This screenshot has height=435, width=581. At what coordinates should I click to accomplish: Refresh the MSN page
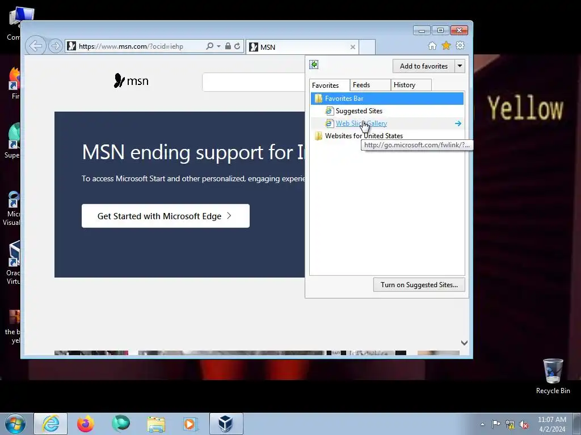237,46
